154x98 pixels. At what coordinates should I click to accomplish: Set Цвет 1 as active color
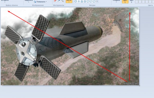click(x=125, y=1)
